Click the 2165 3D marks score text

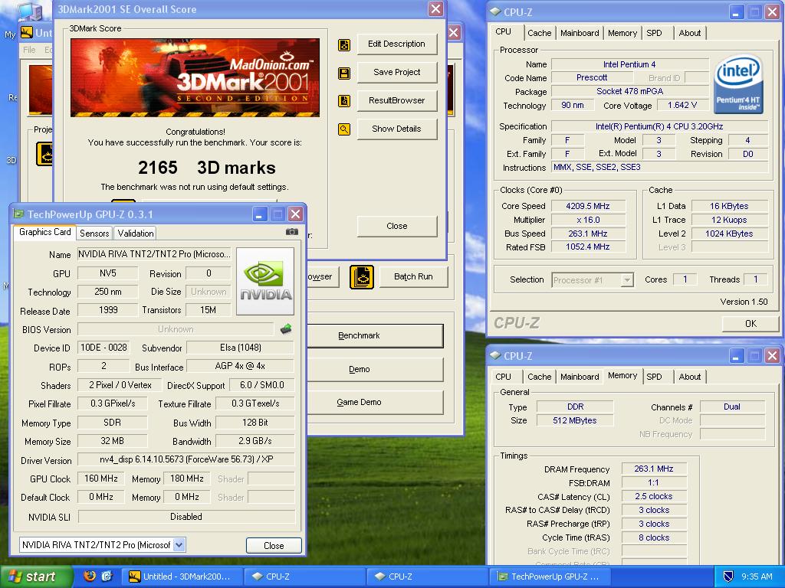206,168
